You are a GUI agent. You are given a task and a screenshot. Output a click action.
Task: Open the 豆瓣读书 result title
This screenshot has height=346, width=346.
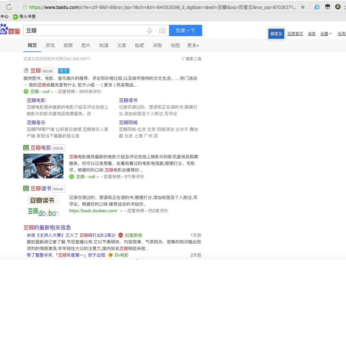point(41,188)
